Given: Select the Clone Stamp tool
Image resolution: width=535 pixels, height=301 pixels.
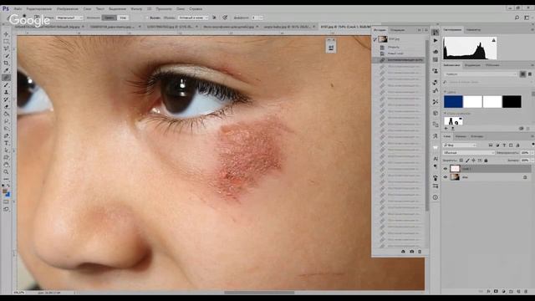Looking at the screenshot, I should [x=6, y=92].
